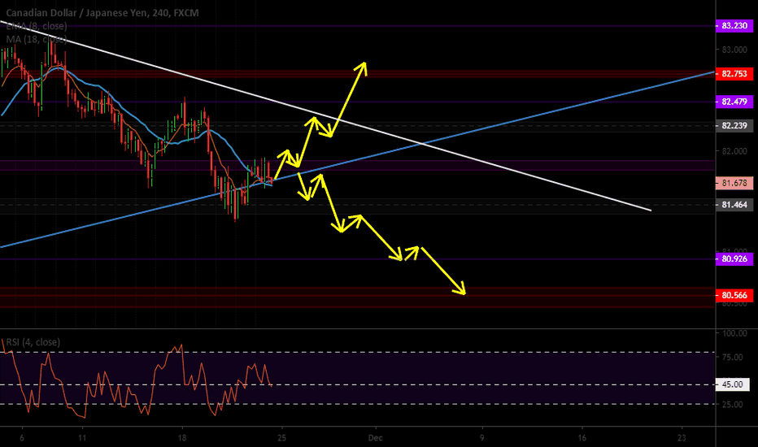Click the RSI 45.00 level label
The image size is (758, 447).
click(x=732, y=384)
